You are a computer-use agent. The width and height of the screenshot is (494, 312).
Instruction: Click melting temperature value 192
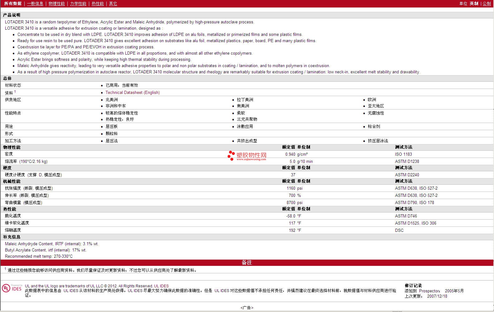pyautogui.click(x=292, y=230)
